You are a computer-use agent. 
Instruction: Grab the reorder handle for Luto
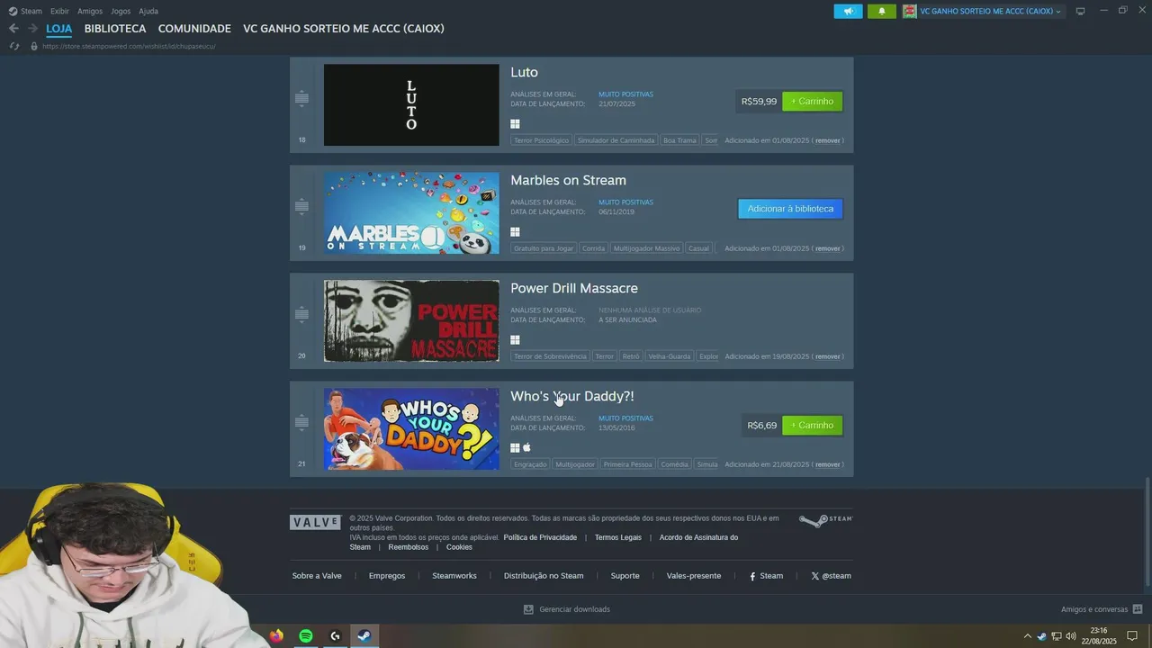pyautogui.click(x=301, y=98)
